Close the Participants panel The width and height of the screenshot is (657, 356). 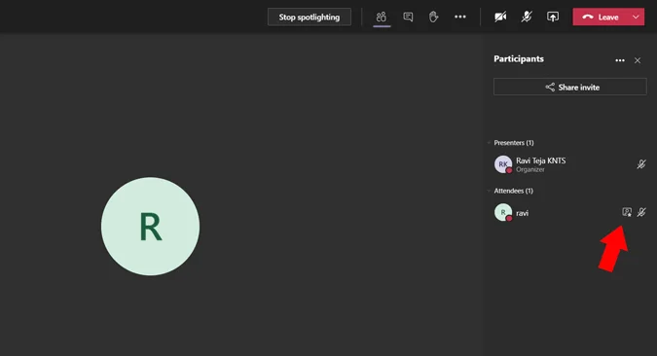pos(638,60)
